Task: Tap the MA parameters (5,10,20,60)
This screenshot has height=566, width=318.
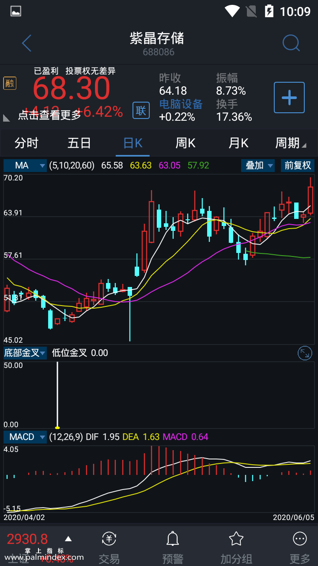Action: tap(72, 165)
